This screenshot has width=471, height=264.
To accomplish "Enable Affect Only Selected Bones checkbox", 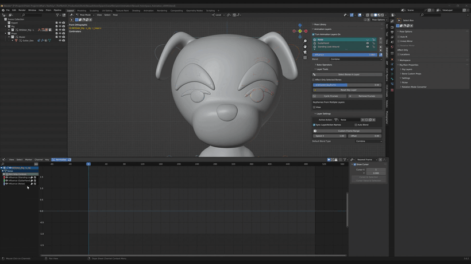I will 314,80.
